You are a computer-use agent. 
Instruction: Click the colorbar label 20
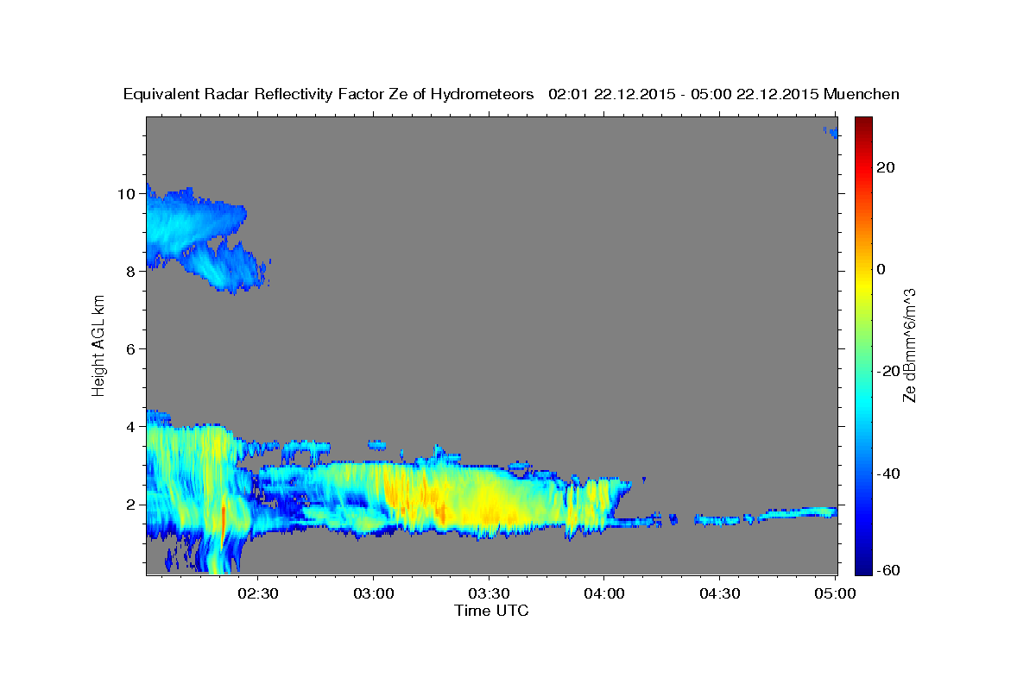click(885, 167)
